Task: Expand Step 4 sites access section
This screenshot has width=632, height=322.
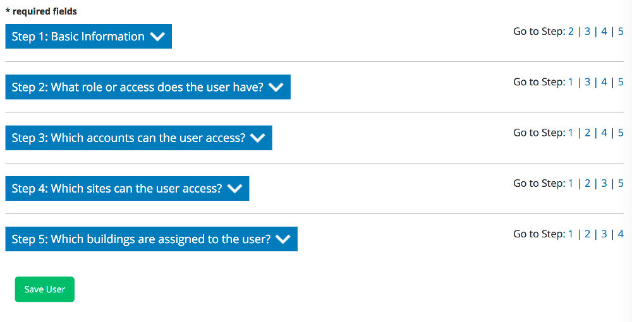Action: pos(117,188)
